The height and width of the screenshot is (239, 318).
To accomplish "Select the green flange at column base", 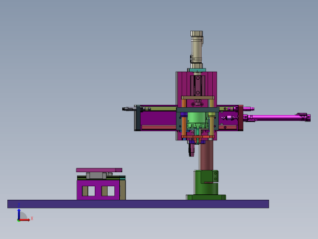I will [x=206, y=197].
